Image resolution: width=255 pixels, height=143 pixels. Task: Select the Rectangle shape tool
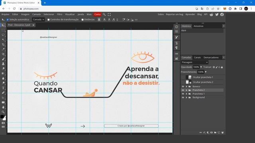3,102
